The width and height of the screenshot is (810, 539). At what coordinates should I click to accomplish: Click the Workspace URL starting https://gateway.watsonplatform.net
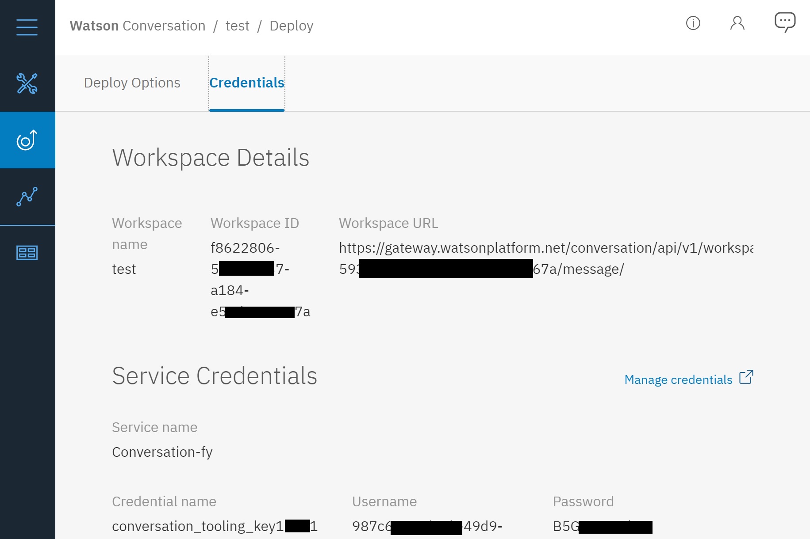pos(546,258)
